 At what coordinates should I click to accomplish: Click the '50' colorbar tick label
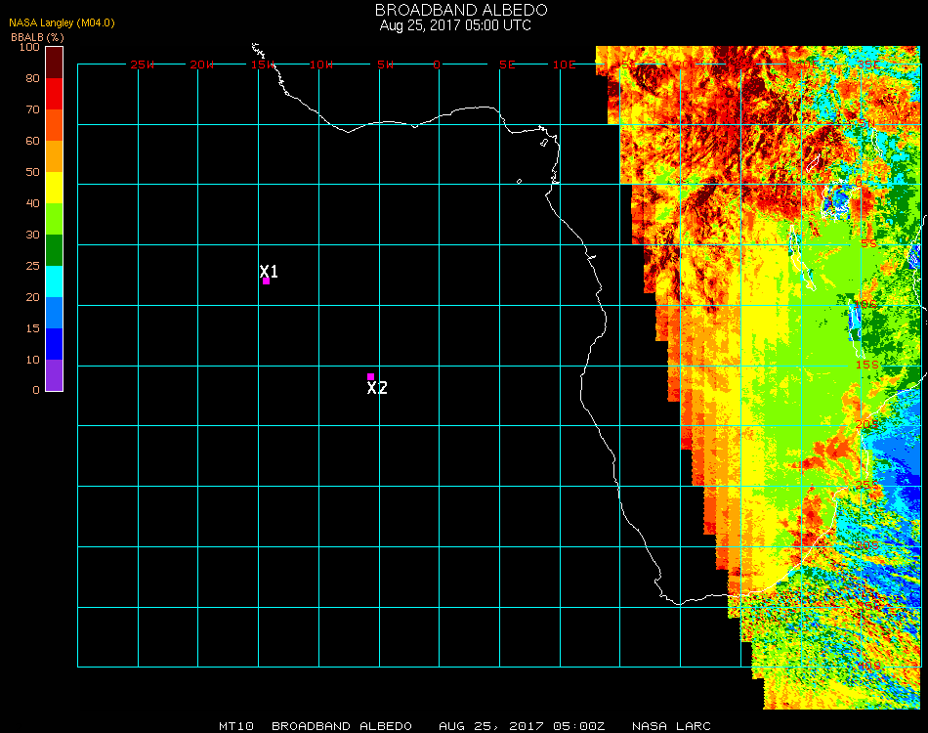click(32, 172)
